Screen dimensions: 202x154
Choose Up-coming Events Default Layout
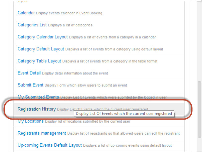(x=49, y=145)
